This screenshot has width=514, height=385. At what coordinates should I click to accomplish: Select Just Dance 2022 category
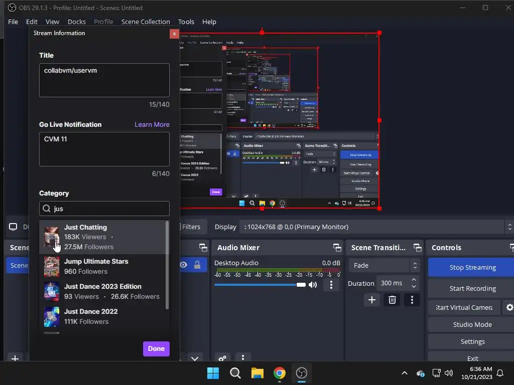click(x=102, y=317)
